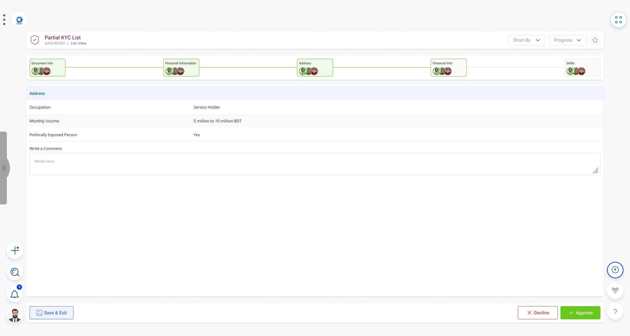
Task: Open the Progress dropdown
Action: 567,40
